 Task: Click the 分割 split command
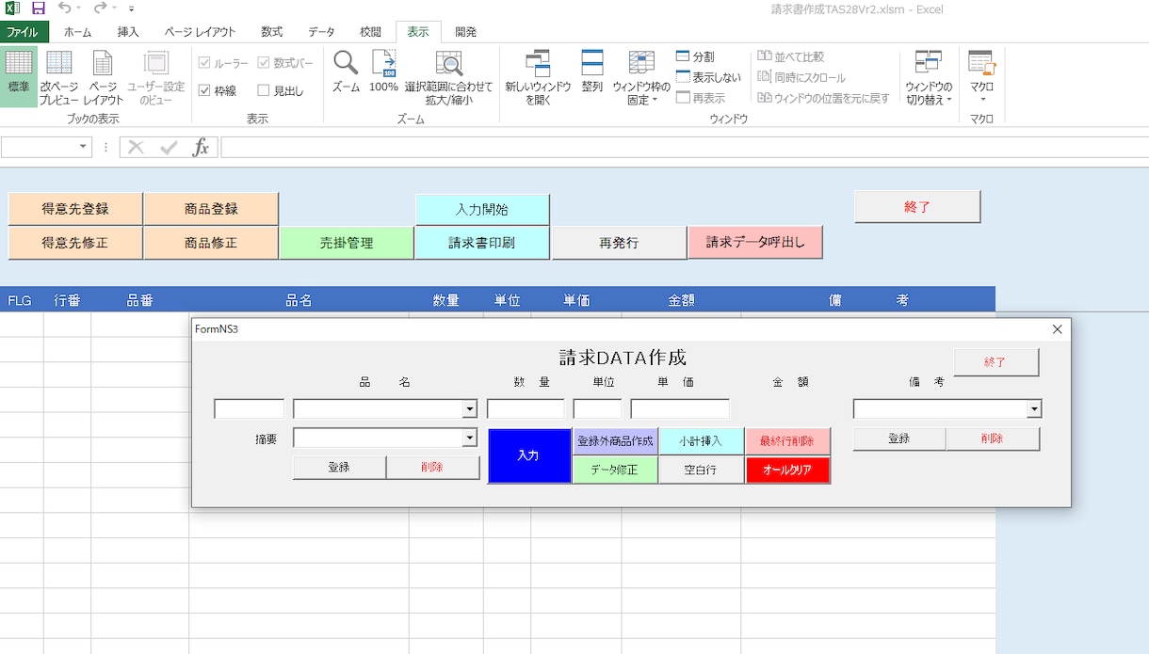pos(695,56)
